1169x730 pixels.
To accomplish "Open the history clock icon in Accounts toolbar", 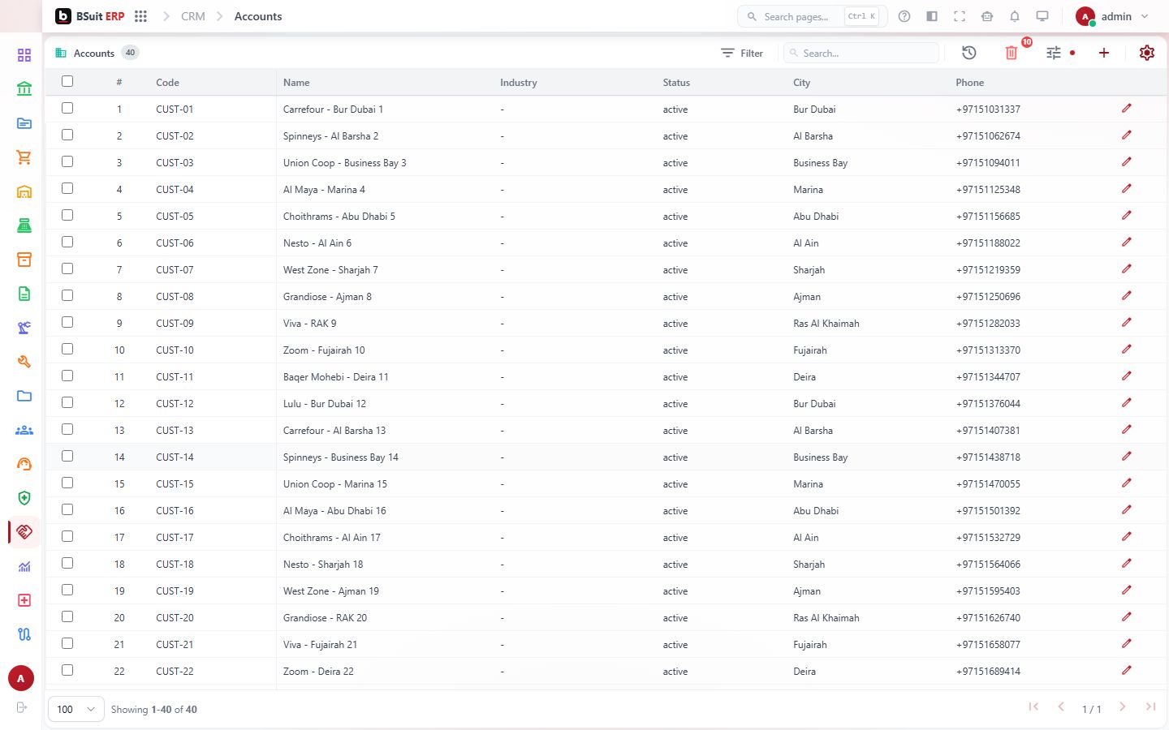I will click(969, 53).
